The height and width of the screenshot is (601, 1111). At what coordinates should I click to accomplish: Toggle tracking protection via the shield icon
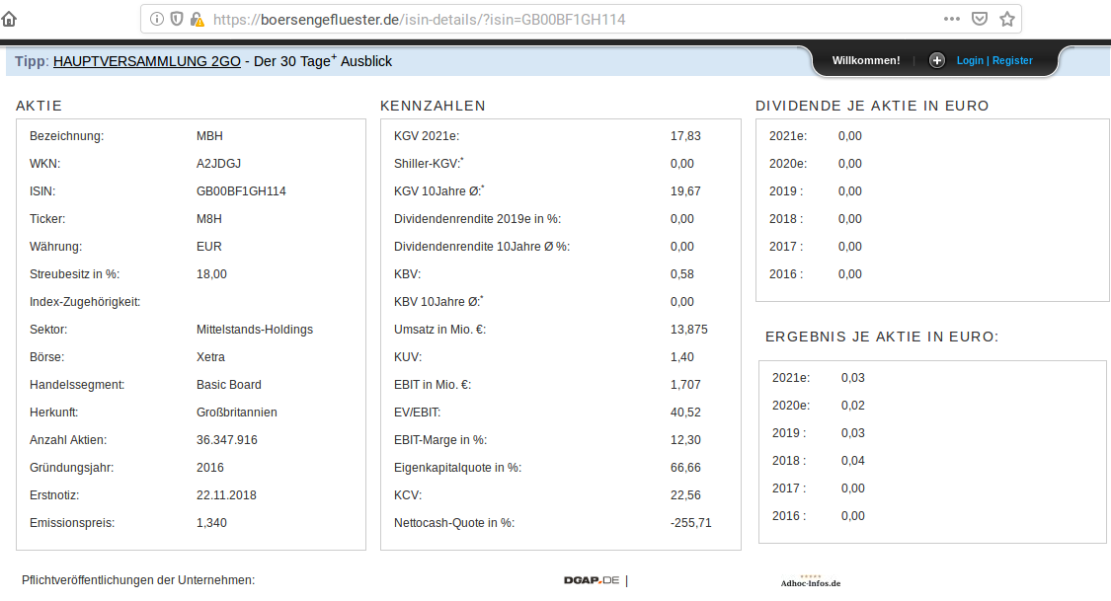click(x=178, y=18)
